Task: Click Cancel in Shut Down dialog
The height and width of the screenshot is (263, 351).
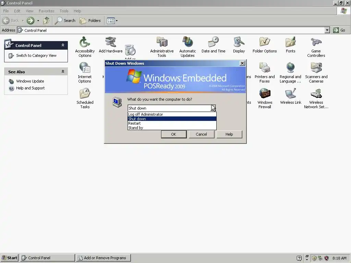Action: (x=202, y=134)
